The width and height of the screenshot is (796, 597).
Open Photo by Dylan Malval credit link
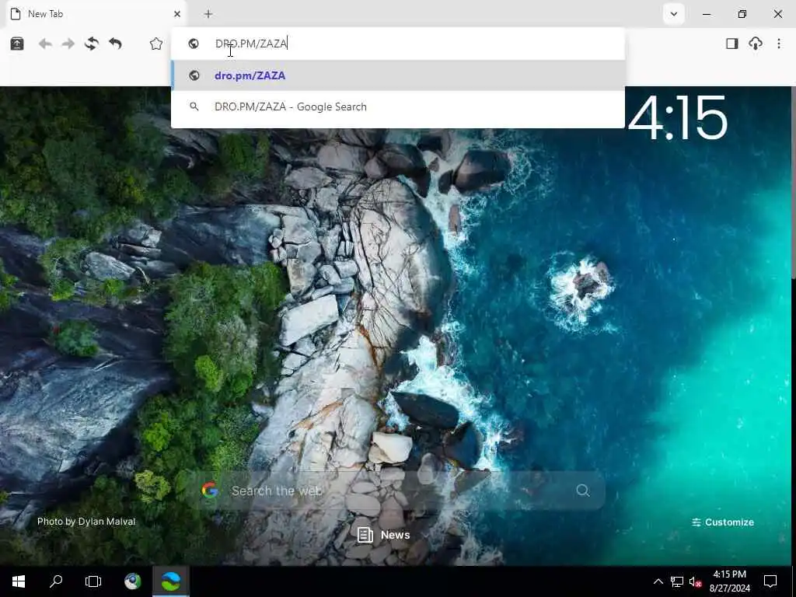pyautogui.click(x=86, y=522)
